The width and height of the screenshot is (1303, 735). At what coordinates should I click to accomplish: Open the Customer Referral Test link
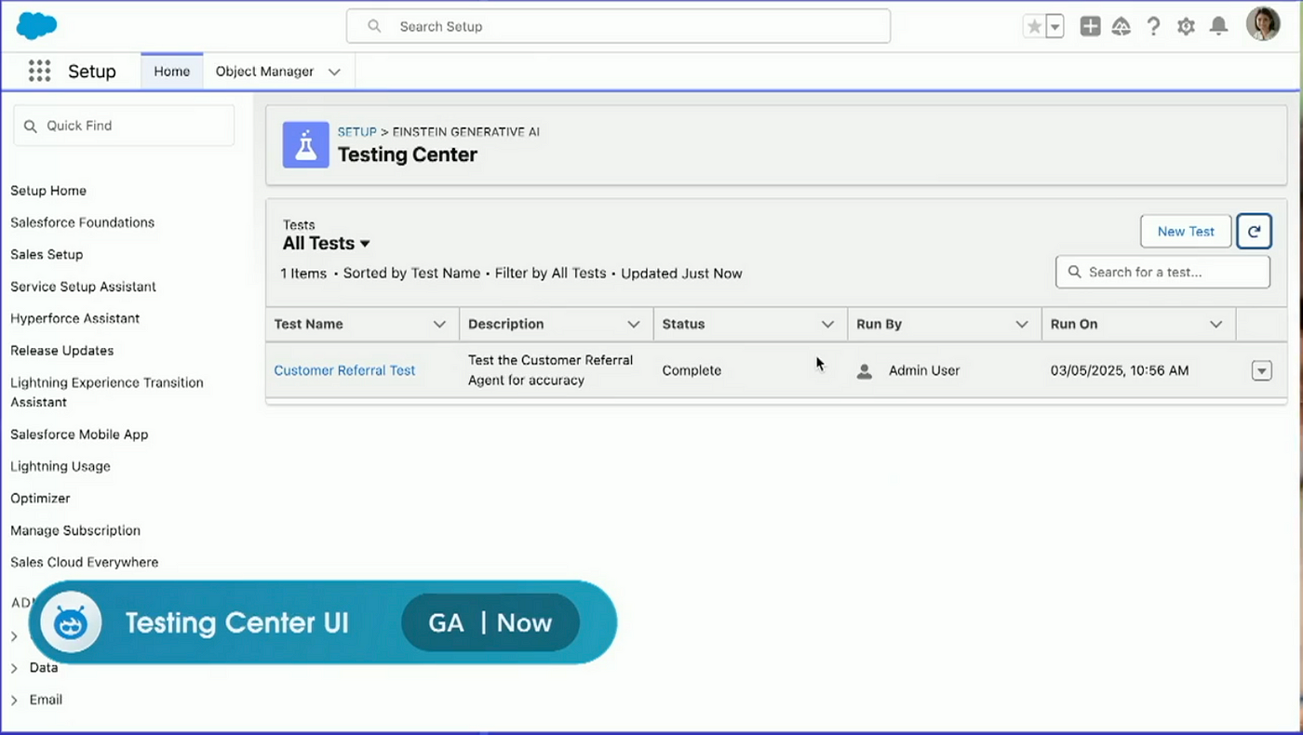tap(344, 370)
